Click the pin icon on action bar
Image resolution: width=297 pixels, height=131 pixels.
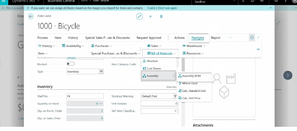(258, 49)
